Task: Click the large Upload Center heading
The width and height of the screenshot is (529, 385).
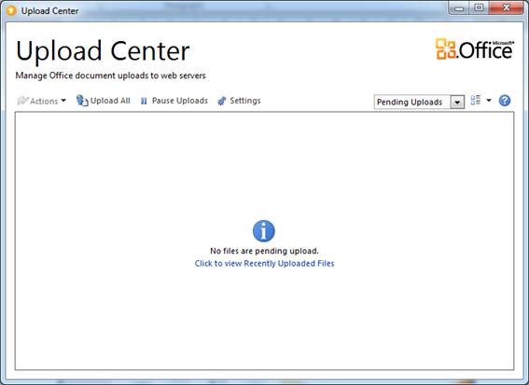Action: [x=103, y=50]
